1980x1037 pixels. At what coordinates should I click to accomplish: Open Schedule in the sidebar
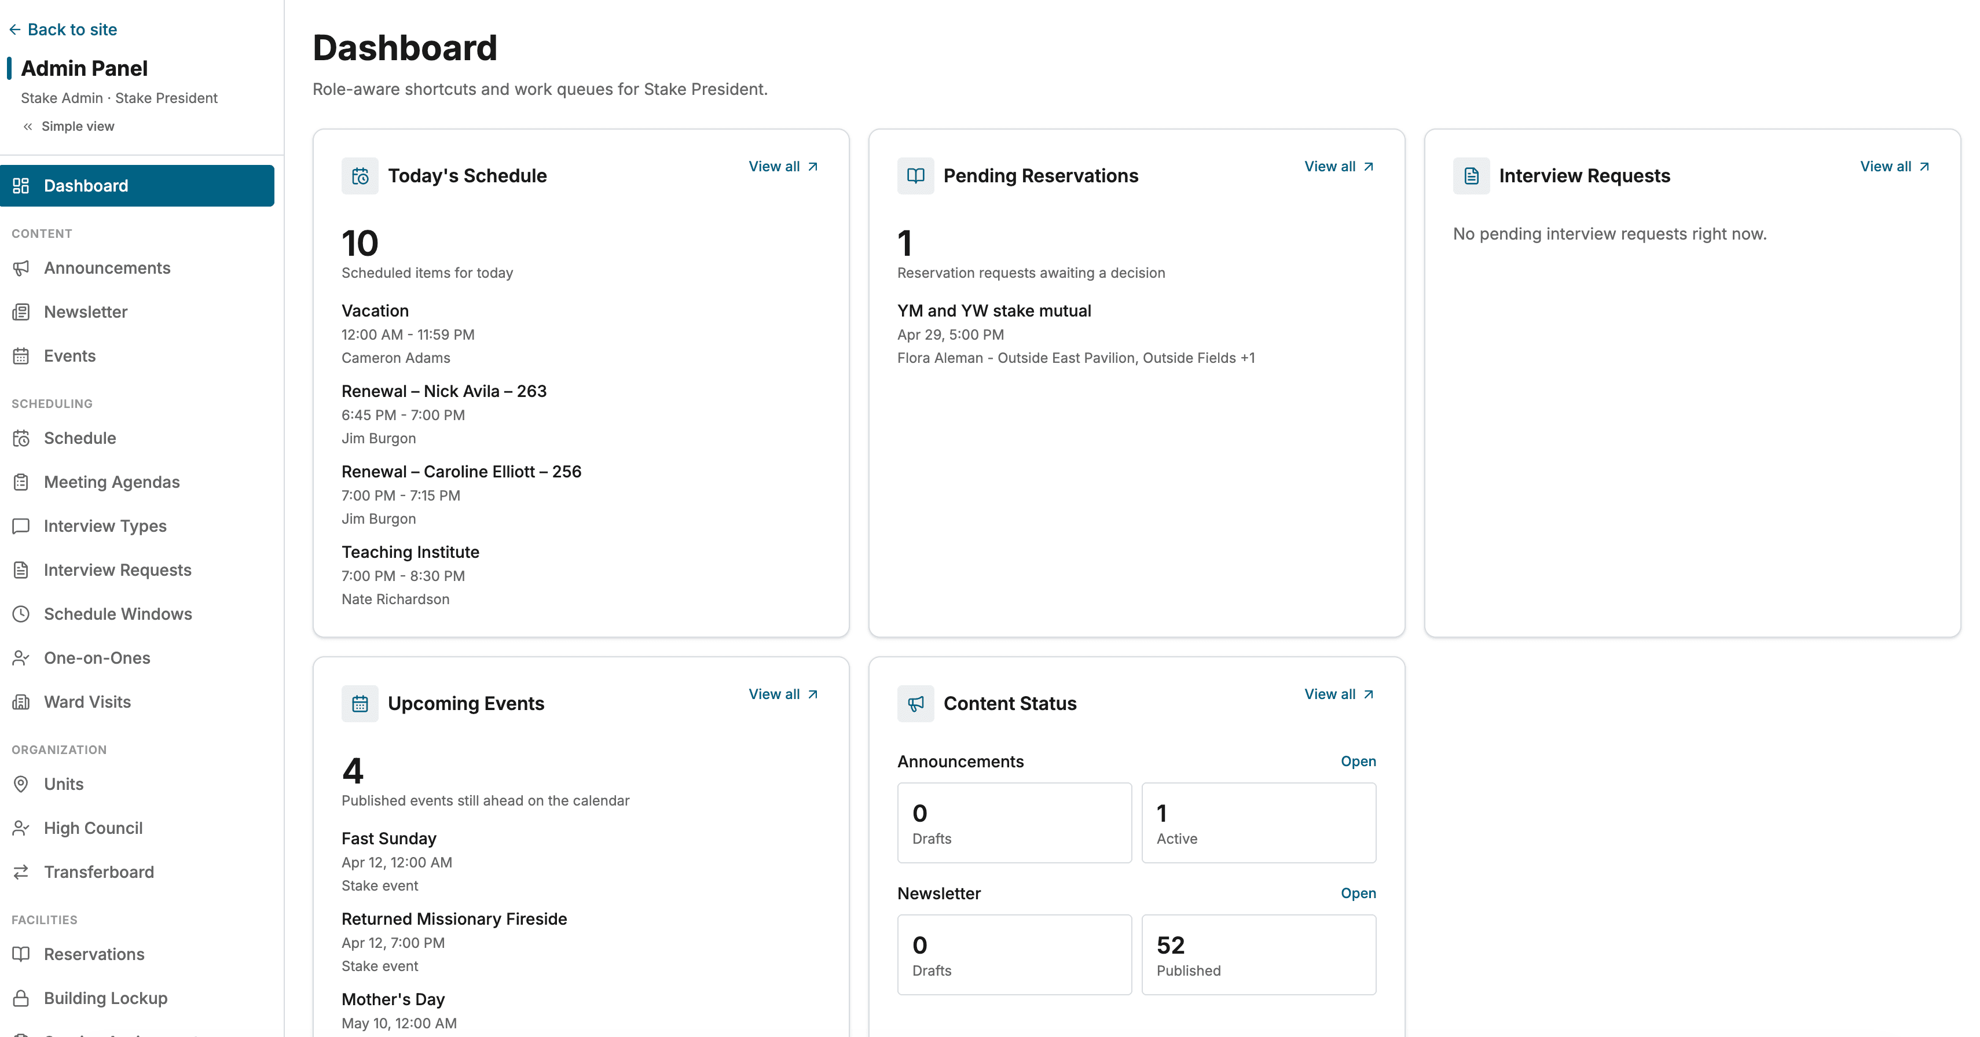[137, 438]
